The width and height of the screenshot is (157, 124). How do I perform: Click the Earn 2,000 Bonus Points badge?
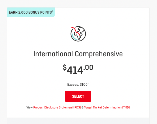tap(31, 12)
